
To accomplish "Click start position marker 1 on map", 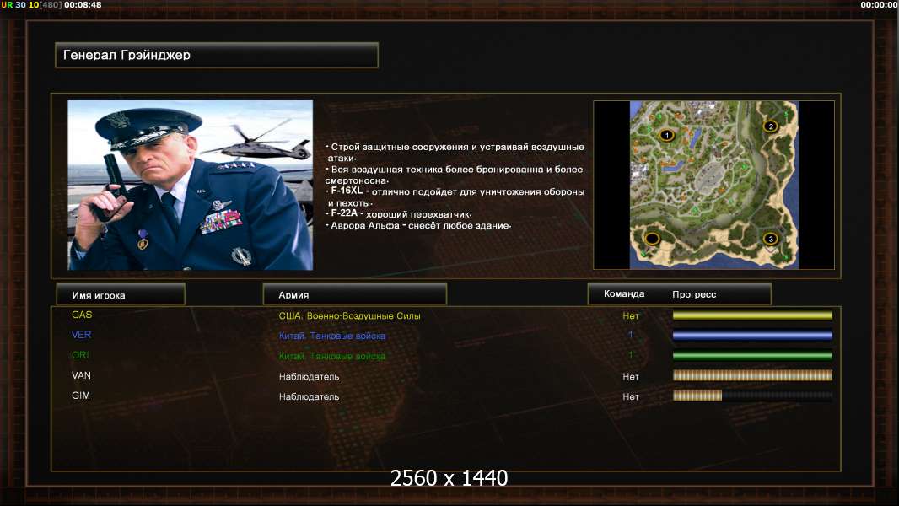I will tap(666, 135).
